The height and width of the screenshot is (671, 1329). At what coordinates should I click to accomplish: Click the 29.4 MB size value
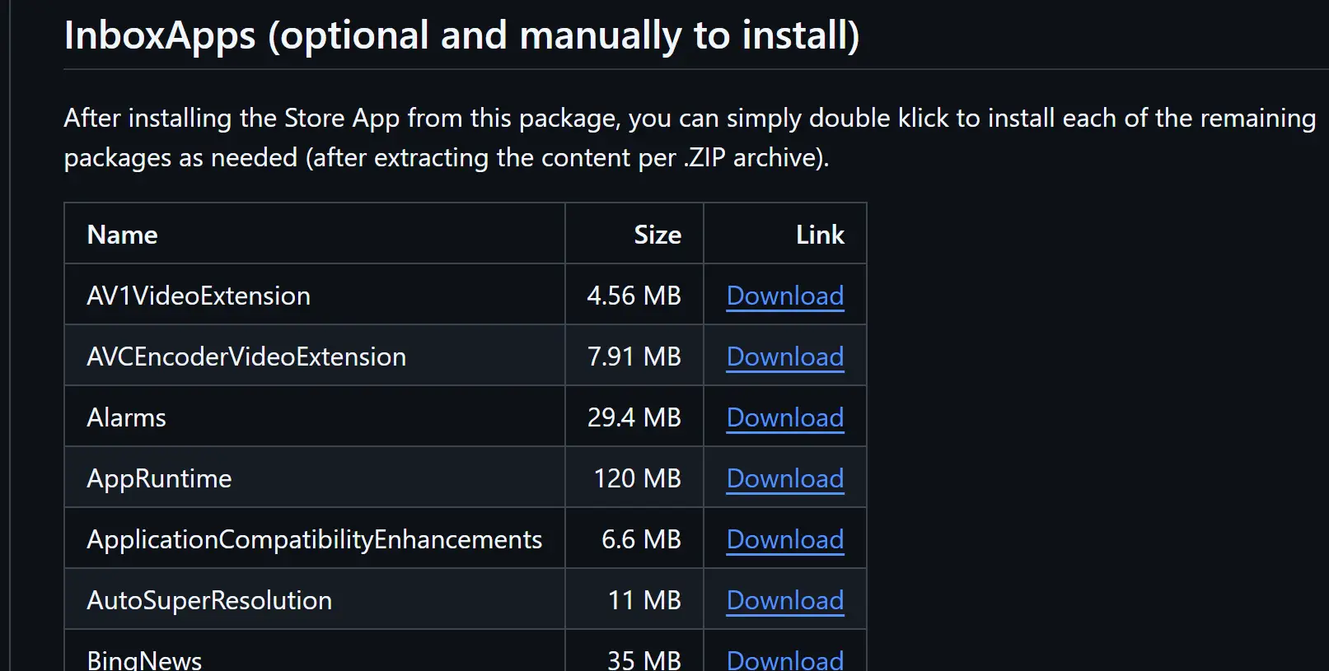(634, 417)
